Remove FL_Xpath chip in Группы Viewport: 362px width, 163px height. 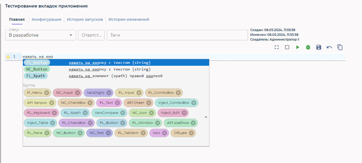click(x=85, y=113)
